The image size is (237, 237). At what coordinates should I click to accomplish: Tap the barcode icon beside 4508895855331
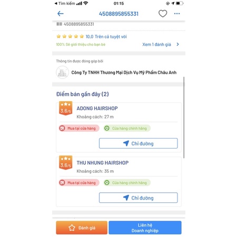[x=59, y=24]
